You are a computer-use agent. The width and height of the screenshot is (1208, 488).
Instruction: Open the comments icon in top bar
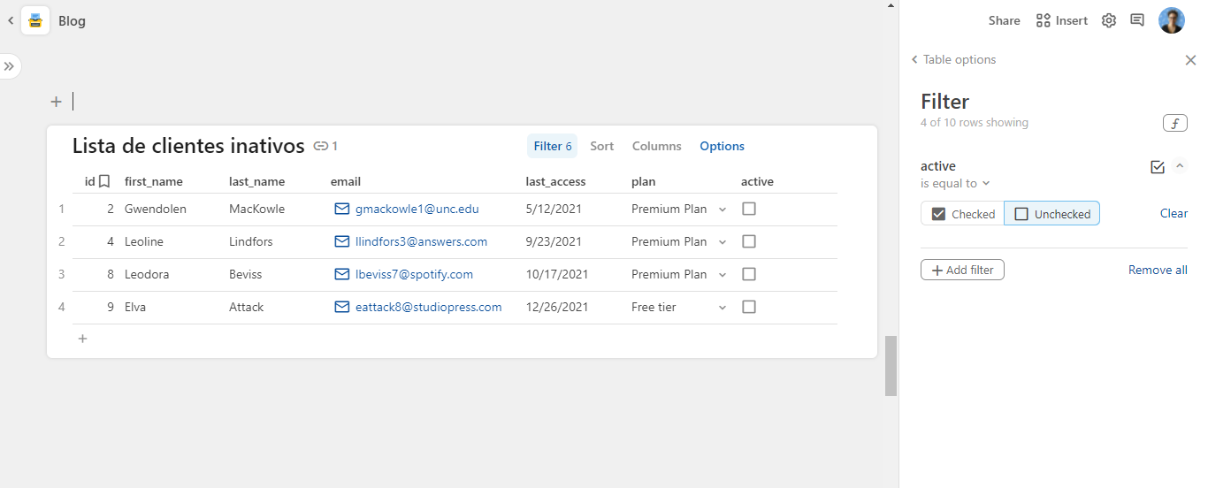tap(1137, 20)
